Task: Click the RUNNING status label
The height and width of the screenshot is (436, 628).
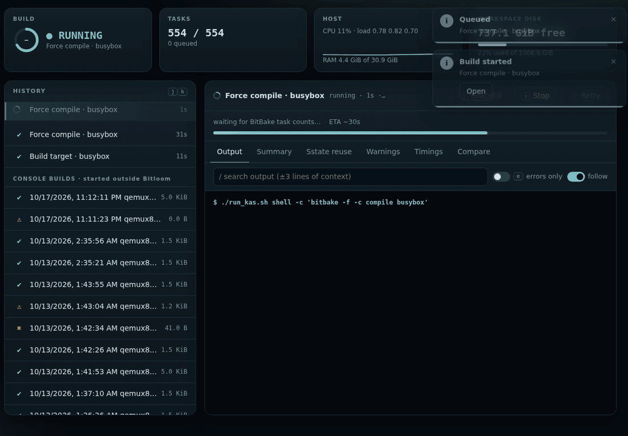Action: (80, 35)
